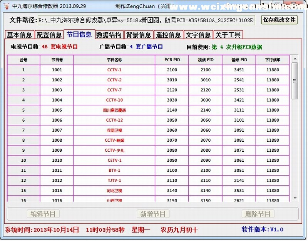Select the CCTV-少儿 program name cell

114,151
